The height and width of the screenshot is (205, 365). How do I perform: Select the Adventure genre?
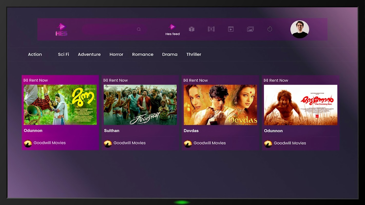click(x=89, y=54)
